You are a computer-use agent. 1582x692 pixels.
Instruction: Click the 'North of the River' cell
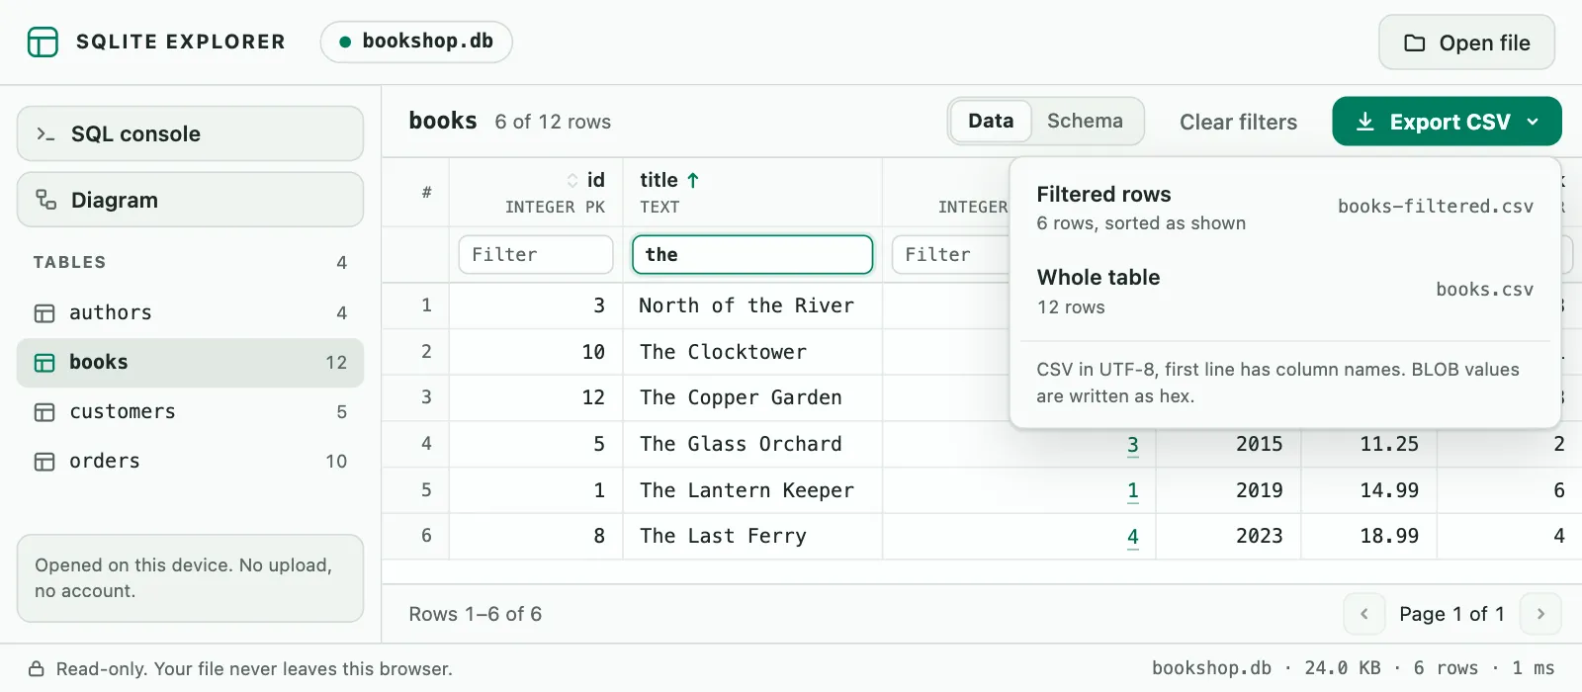click(752, 305)
